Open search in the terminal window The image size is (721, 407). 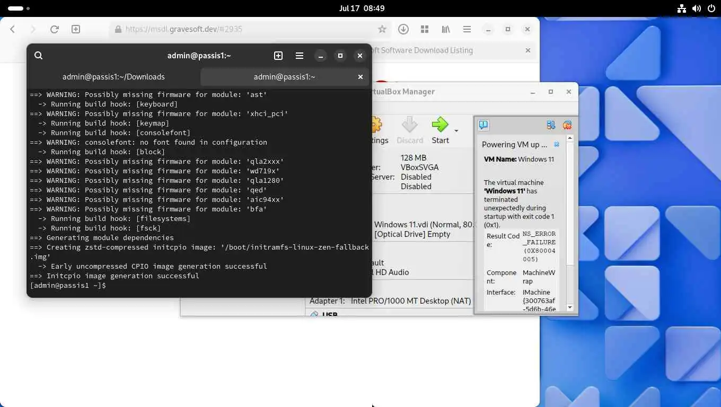pyautogui.click(x=38, y=56)
